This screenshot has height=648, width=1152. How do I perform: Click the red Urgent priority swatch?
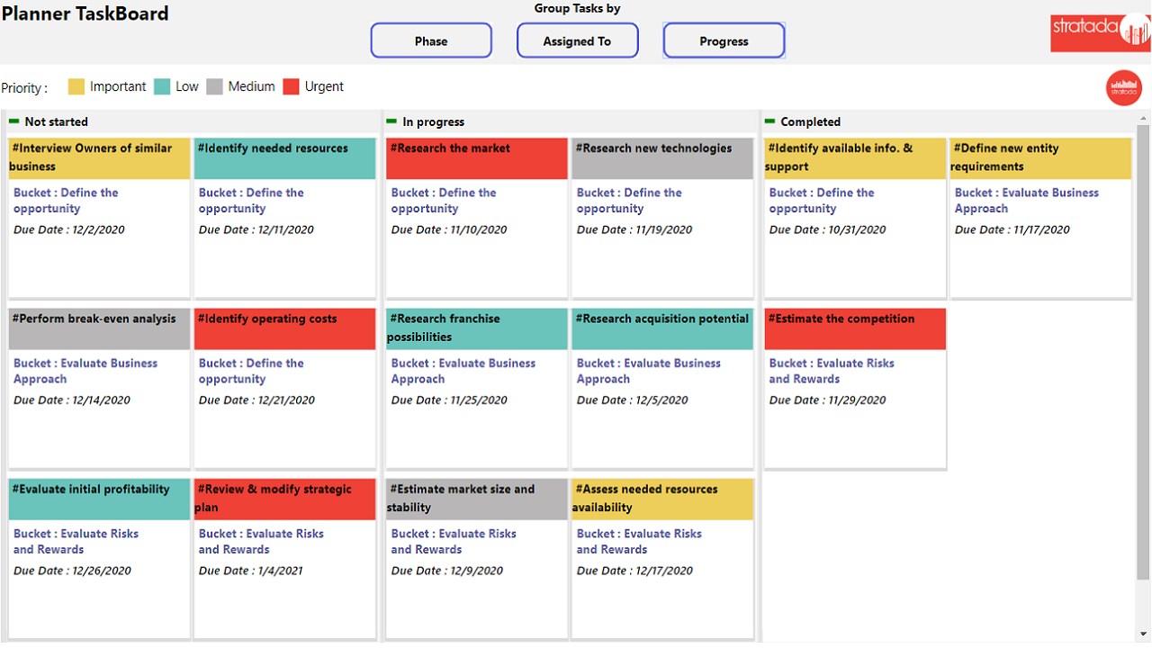[291, 87]
